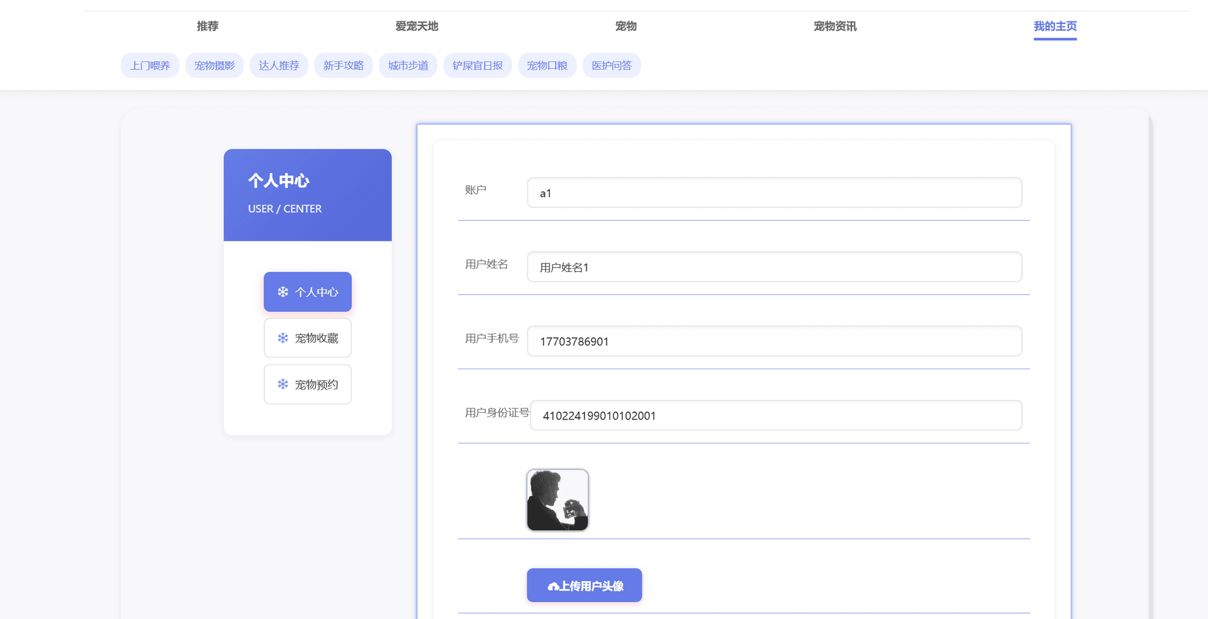Viewport: 1208px width, 619px height.
Task: Open the 城市步道 category
Action: (408, 65)
